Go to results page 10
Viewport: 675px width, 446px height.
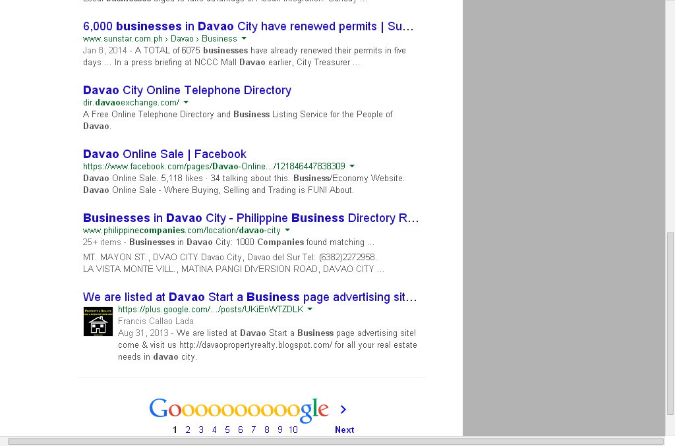click(x=293, y=430)
